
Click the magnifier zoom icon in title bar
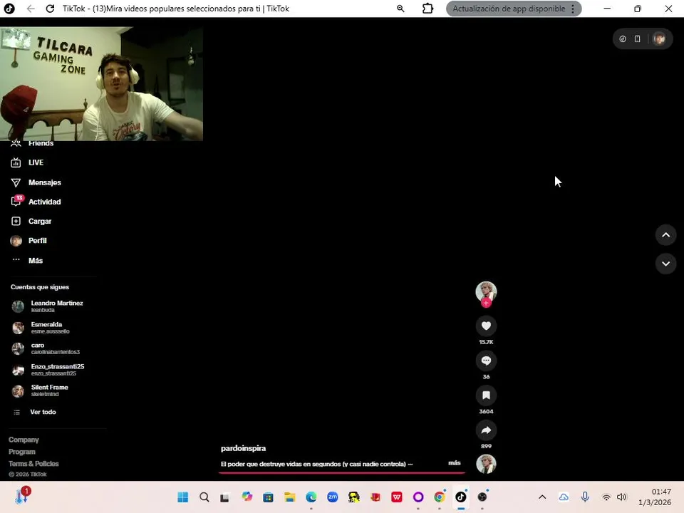400,9
